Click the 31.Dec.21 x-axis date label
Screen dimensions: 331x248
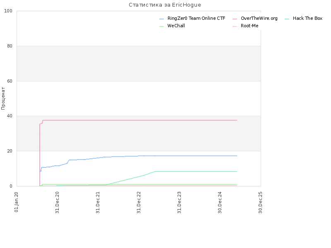[x=98, y=203]
